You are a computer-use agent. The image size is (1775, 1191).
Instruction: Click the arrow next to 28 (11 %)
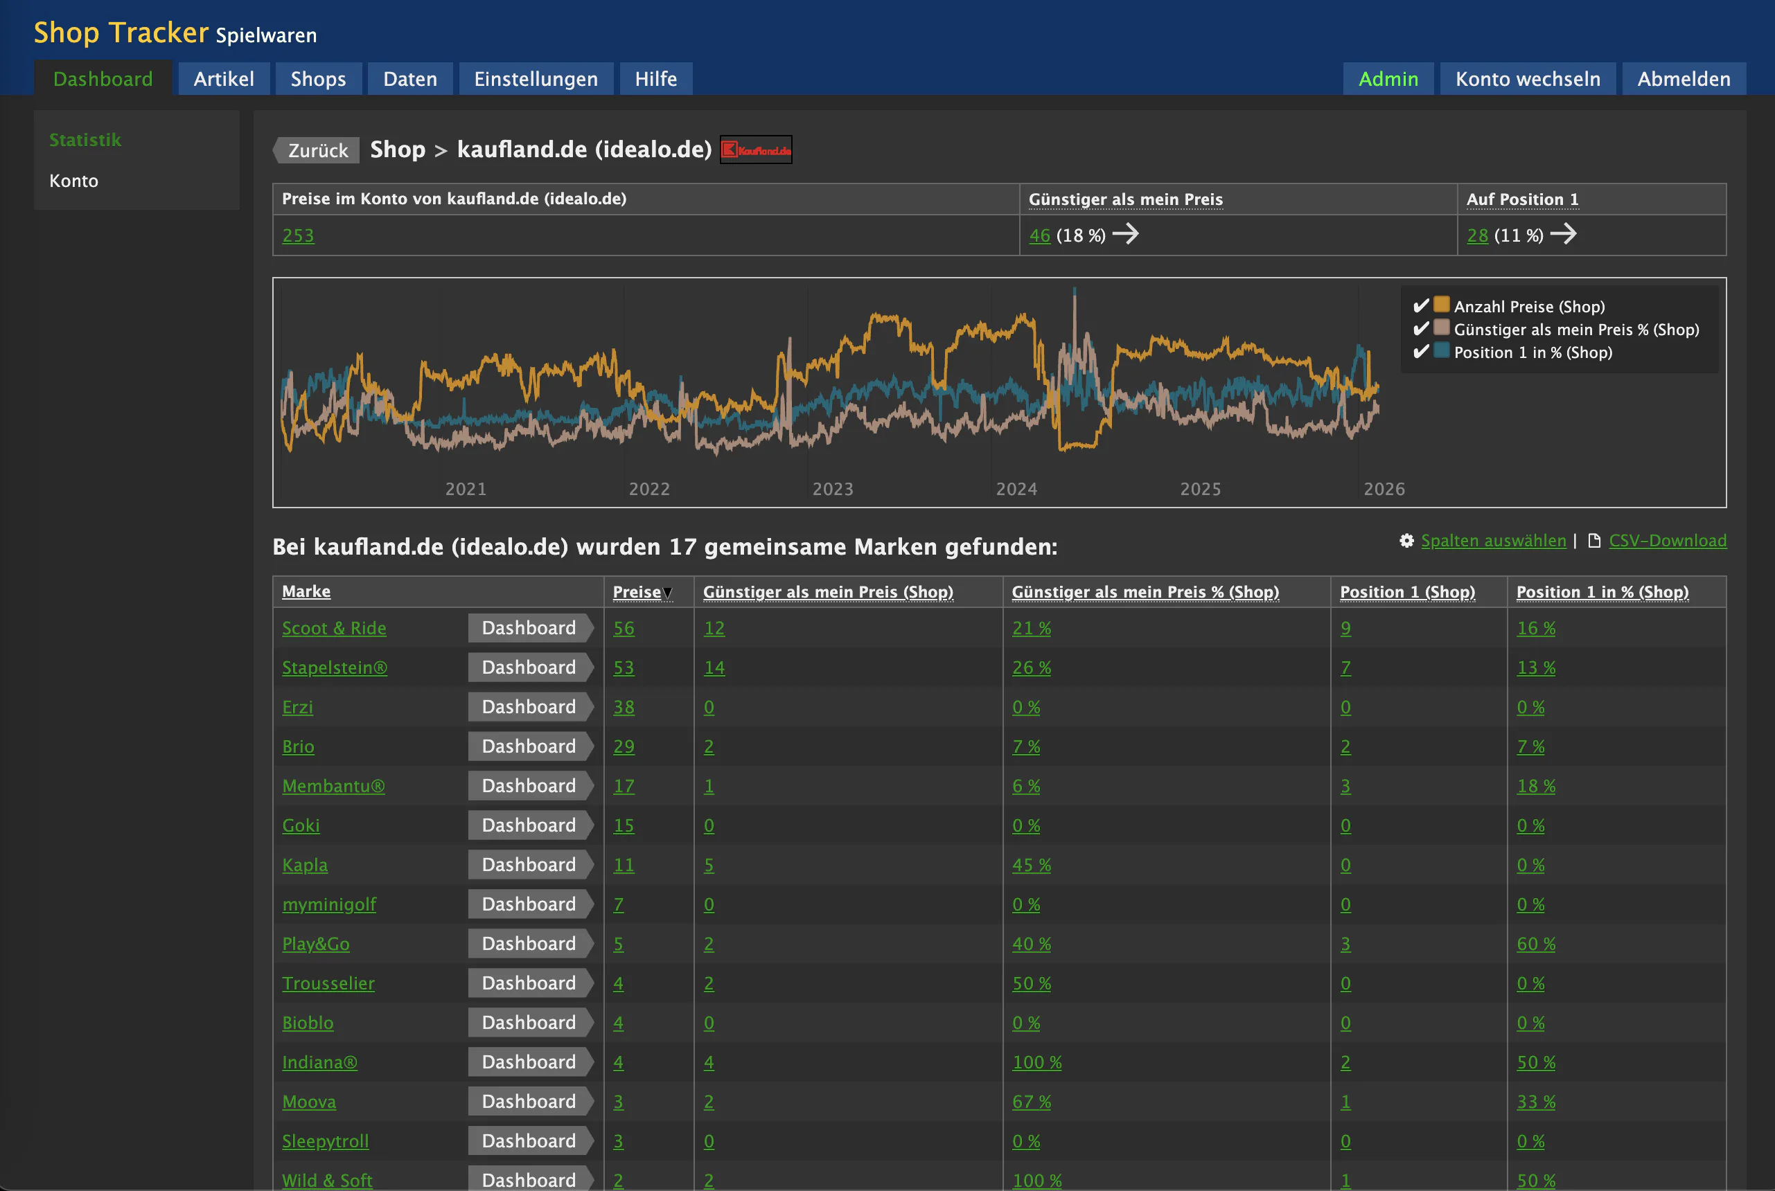pos(1563,234)
